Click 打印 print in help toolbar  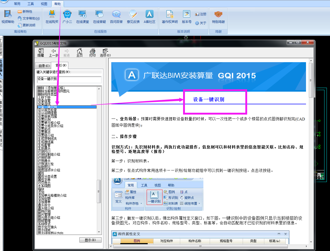pyautogui.click(x=92, y=53)
